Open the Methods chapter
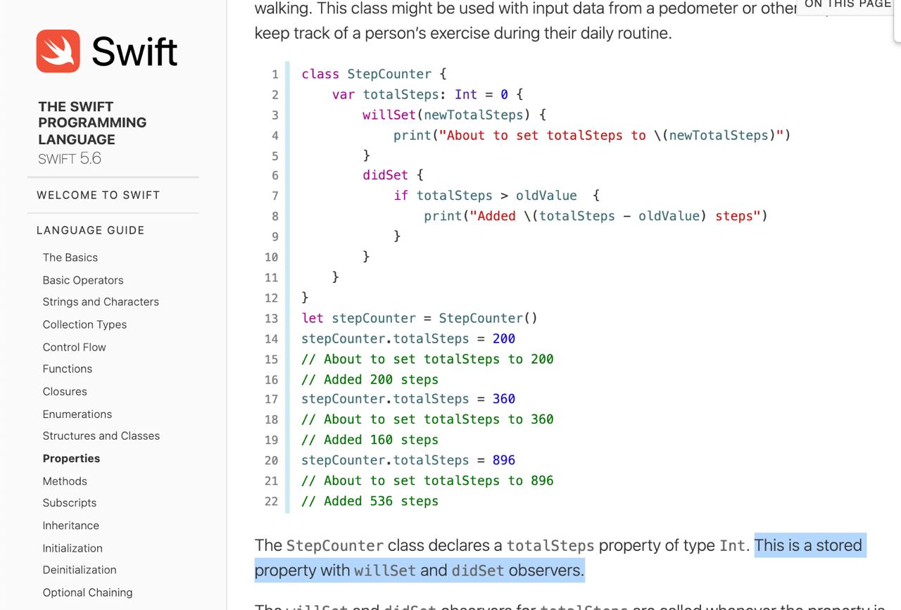 coord(65,481)
